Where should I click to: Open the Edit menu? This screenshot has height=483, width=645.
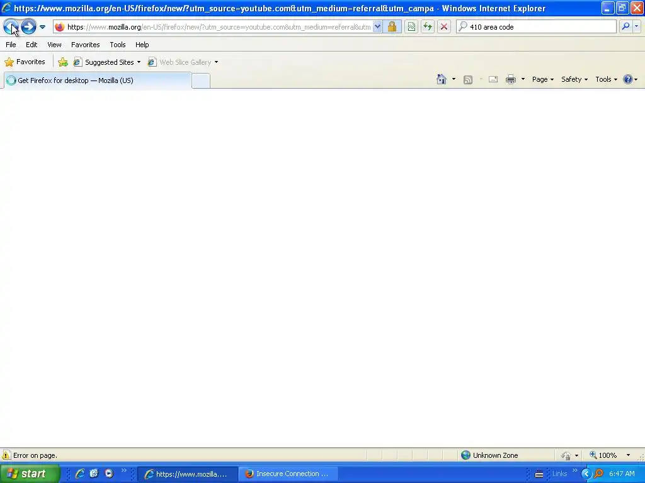31,45
